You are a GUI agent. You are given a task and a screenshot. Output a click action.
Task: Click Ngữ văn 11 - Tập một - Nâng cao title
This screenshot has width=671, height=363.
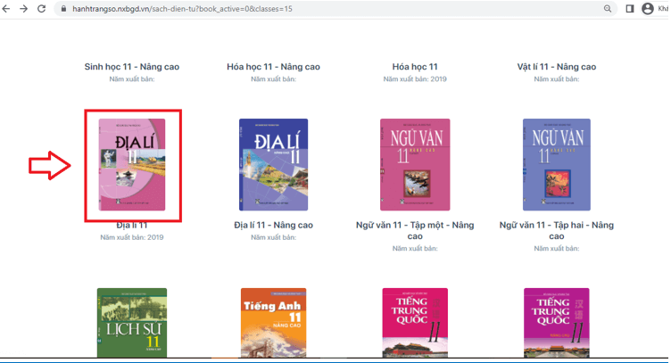tap(415, 230)
